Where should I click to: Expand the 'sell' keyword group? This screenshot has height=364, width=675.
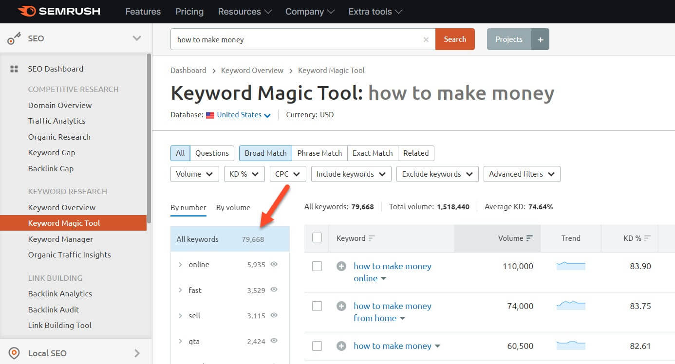(x=180, y=316)
